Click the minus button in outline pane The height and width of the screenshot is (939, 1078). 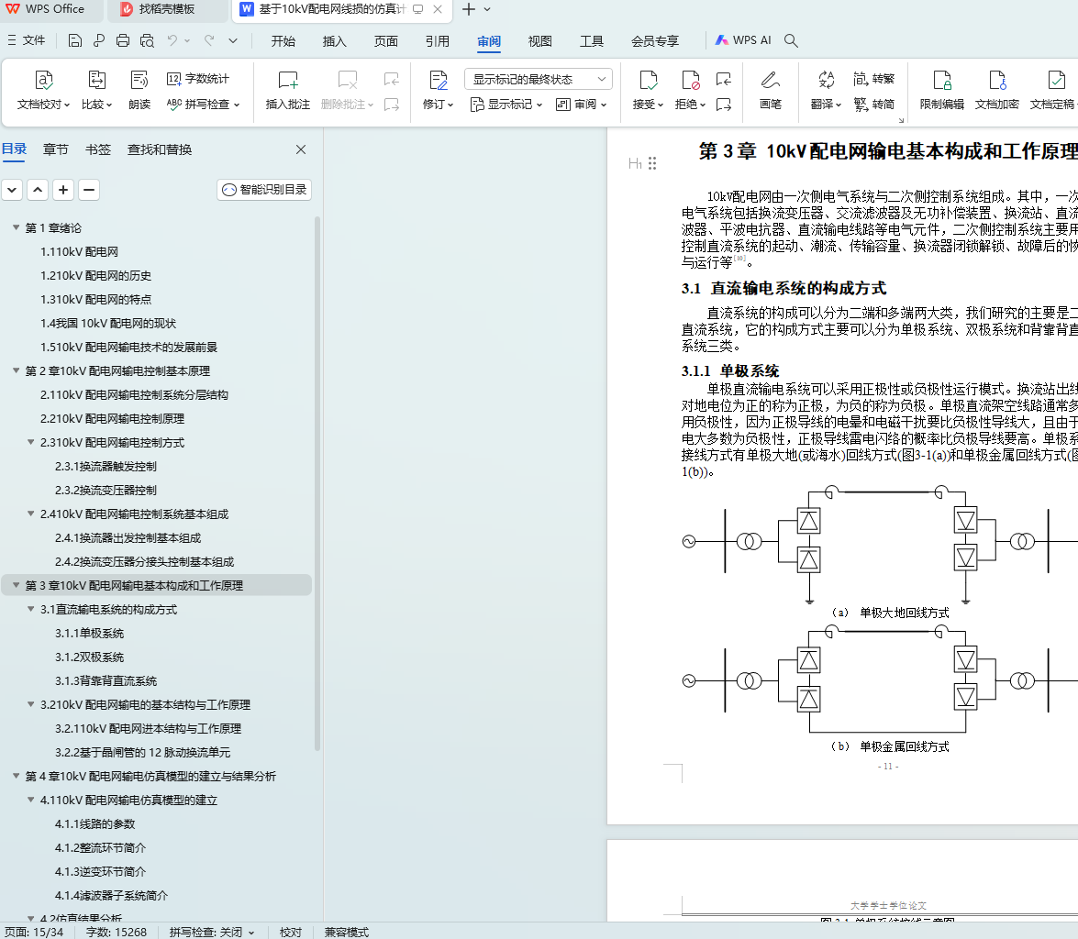tap(89, 190)
